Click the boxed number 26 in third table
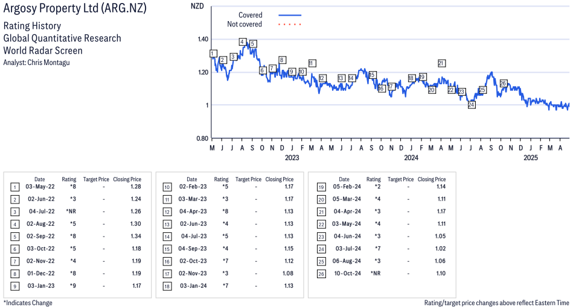 click(321, 274)
